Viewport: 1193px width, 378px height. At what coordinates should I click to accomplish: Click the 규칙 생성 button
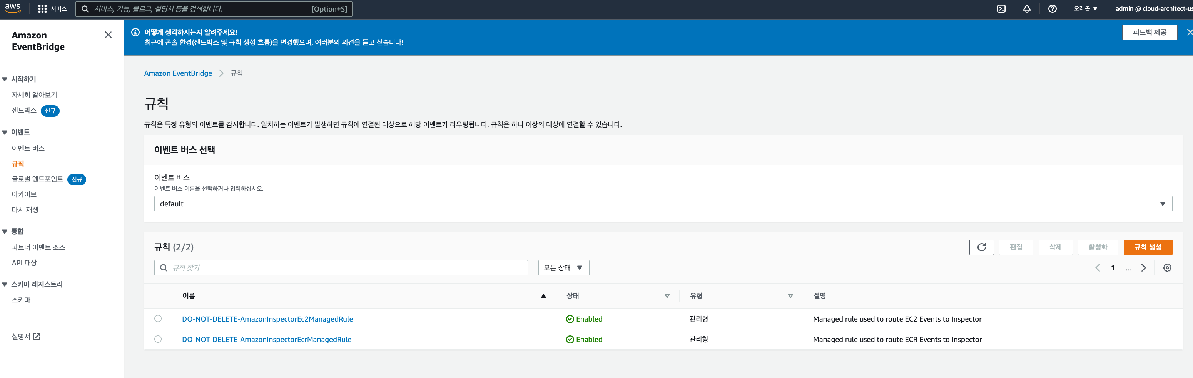click(1148, 247)
